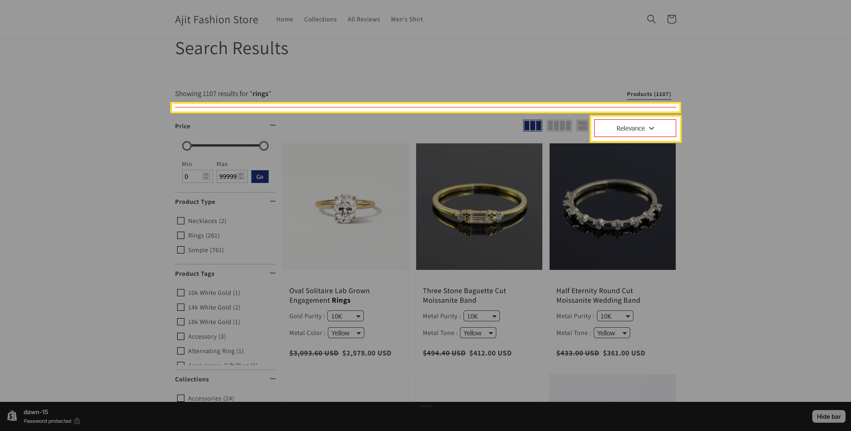Go to Collections in navigation menu

(x=320, y=19)
